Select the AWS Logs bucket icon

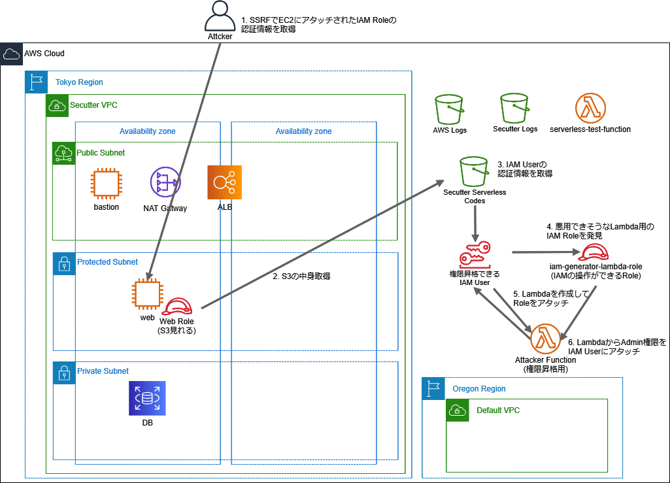pos(450,108)
